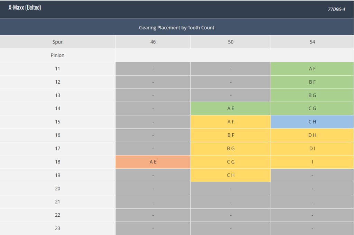354x235 pixels.
Task: Click the green C G cell in row 14
Action: (312, 109)
